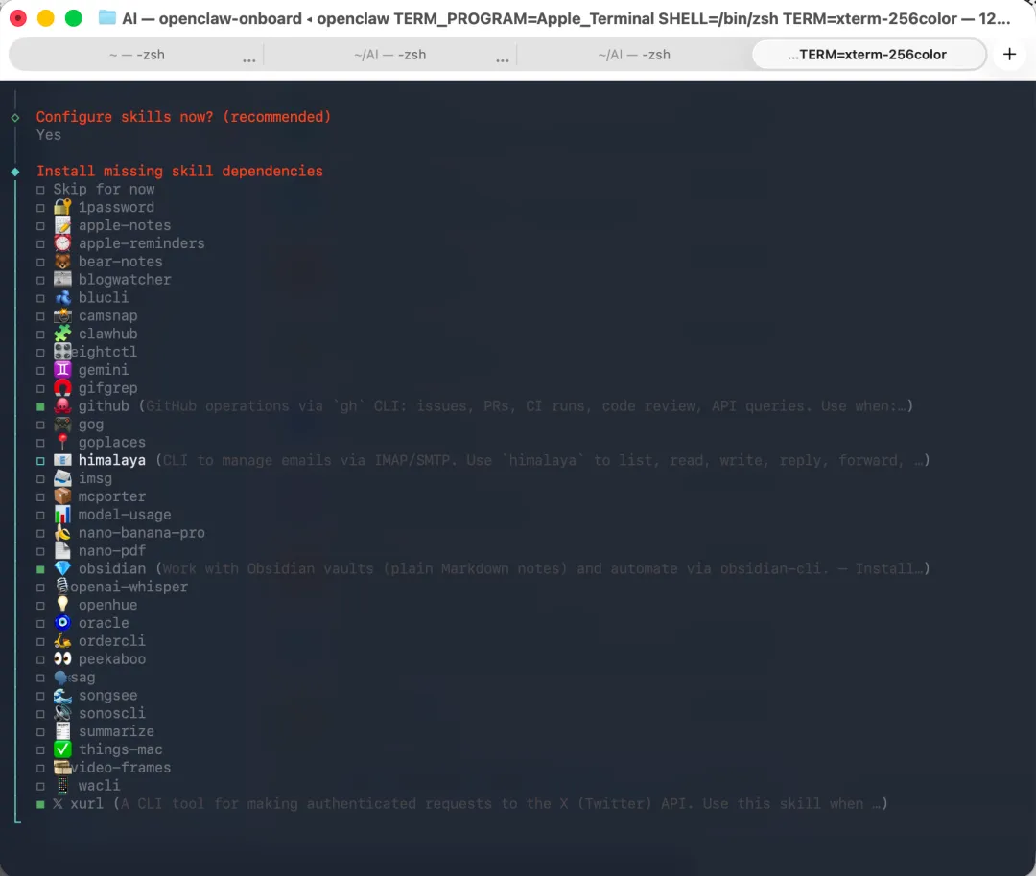Click the gog game controller icon
1036x876 pixels.
62,424
